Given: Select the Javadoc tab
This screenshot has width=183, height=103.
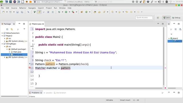Looking at the screenshot, I should (48, 93).
